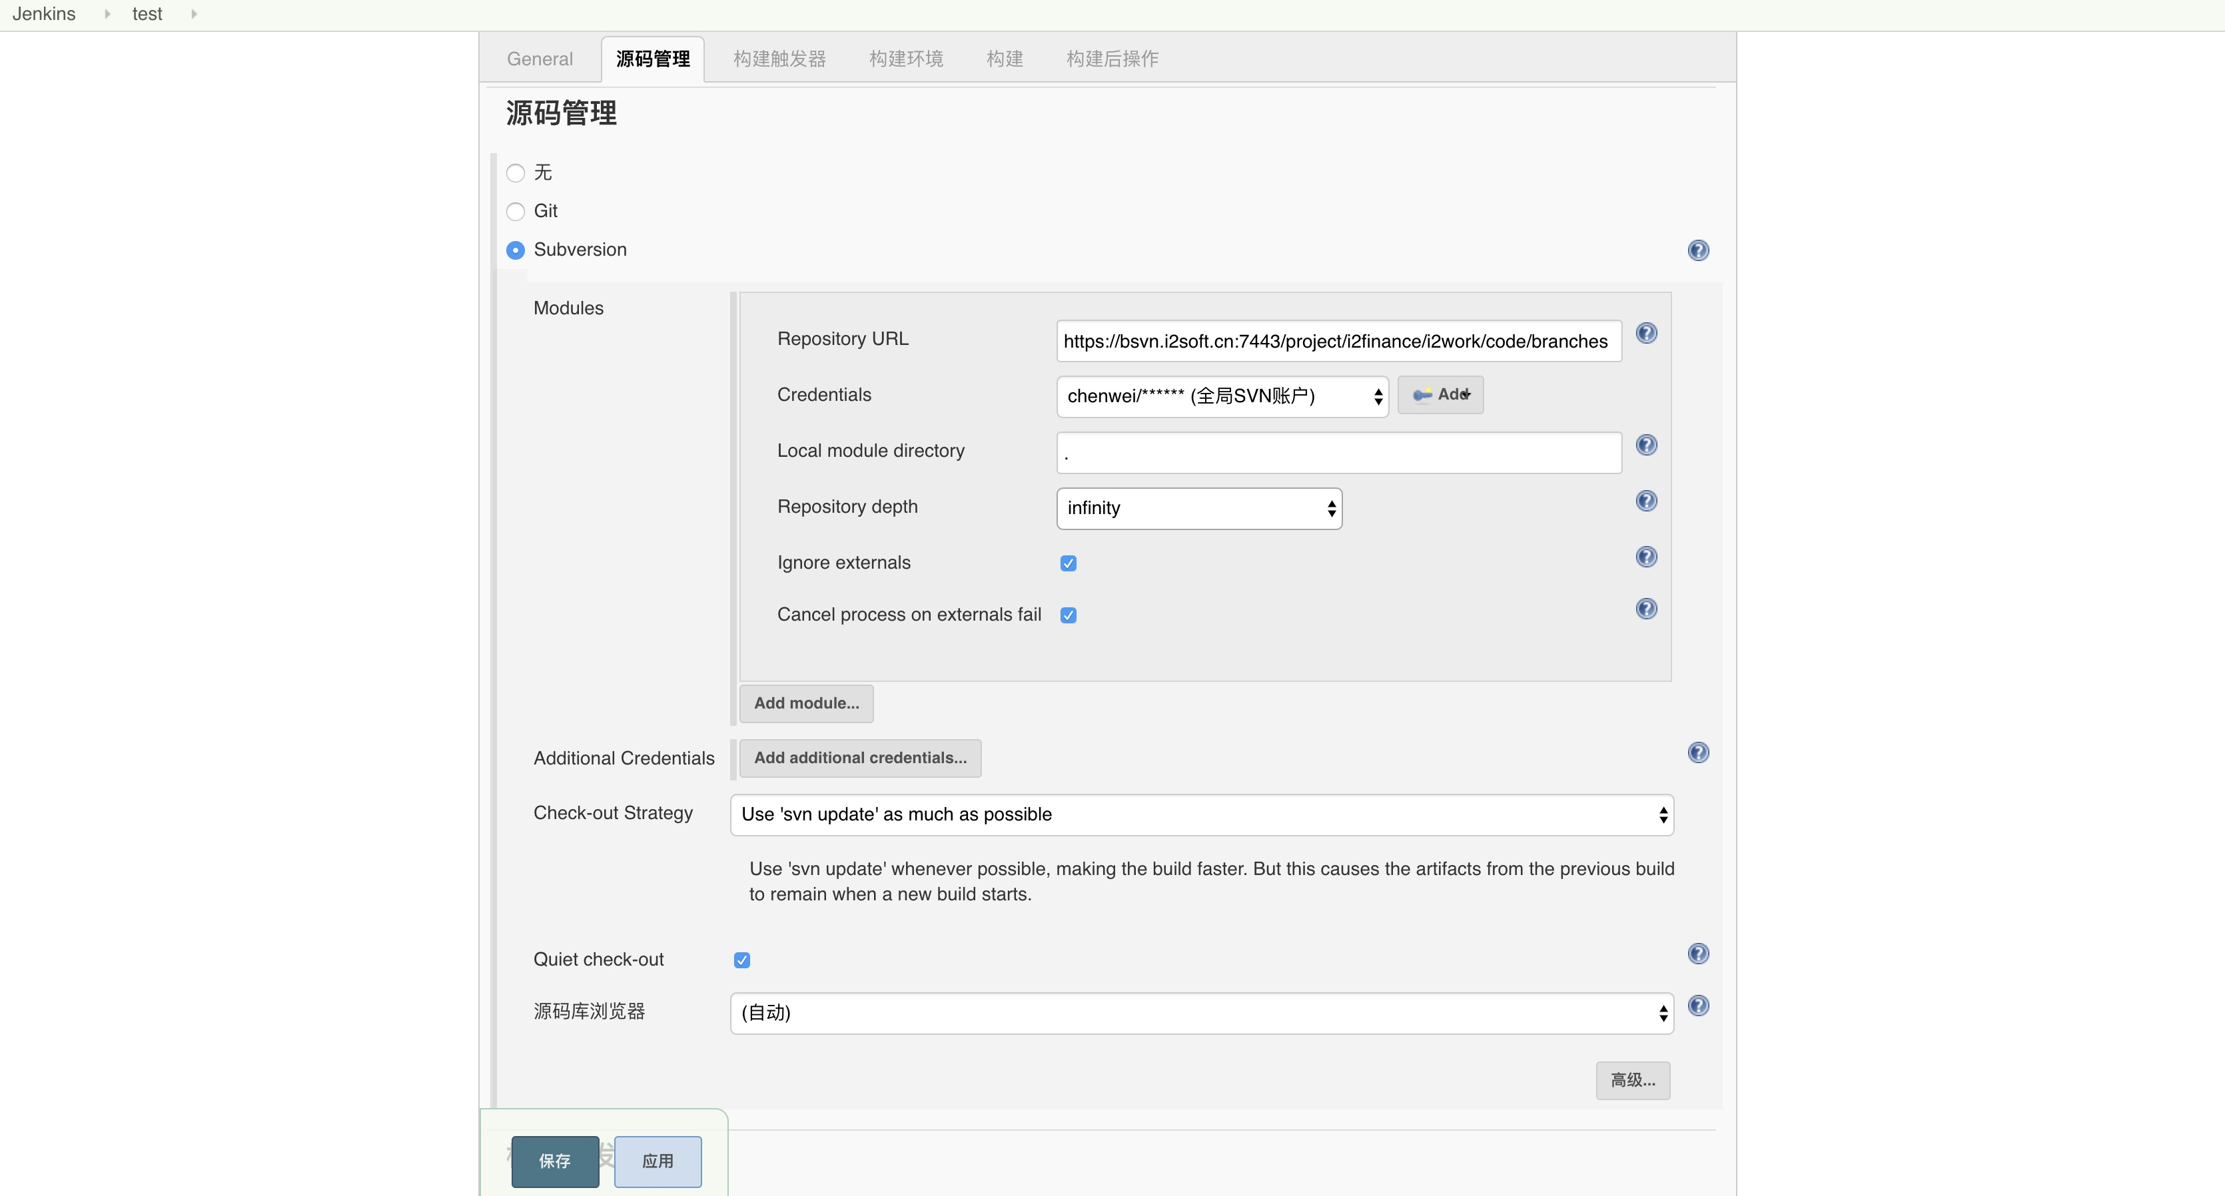Viewport: 2225px width, 1196px height.
Task: Click Add additional credentials... button
Action: pos(860,758)
